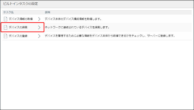This screenshot has height=110, width=194.
Task: Click the ビルトインタスクの設定 title
Action: 21,4
